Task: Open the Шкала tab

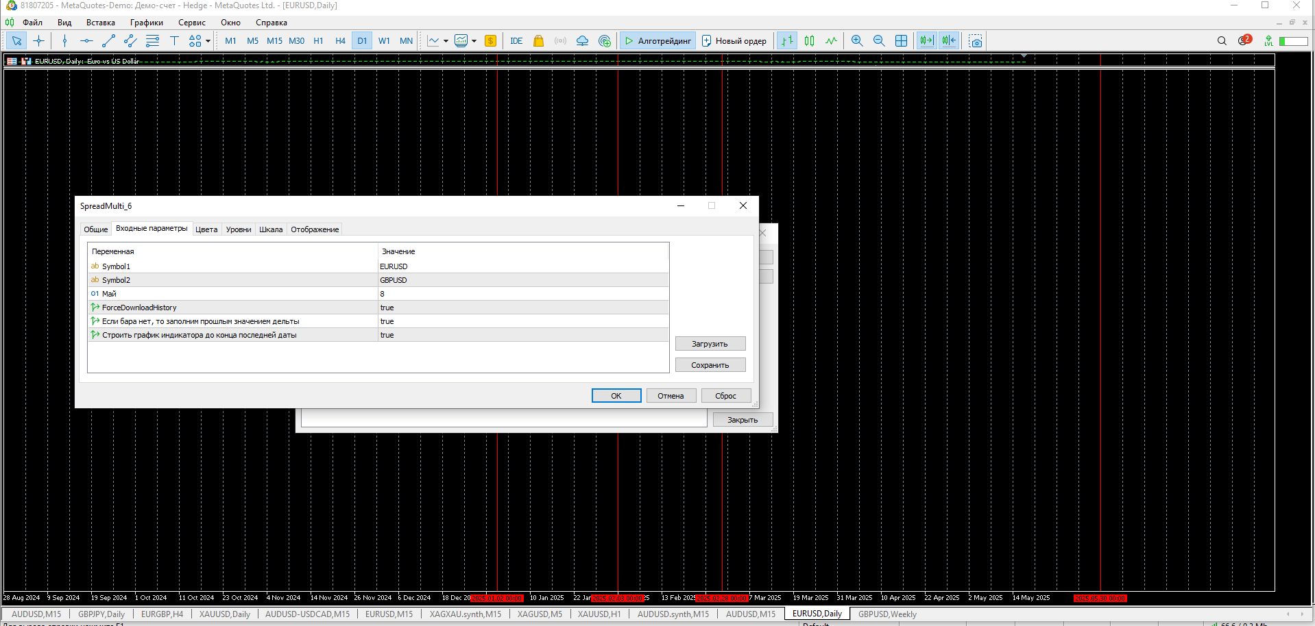Action: coord(271,229)
